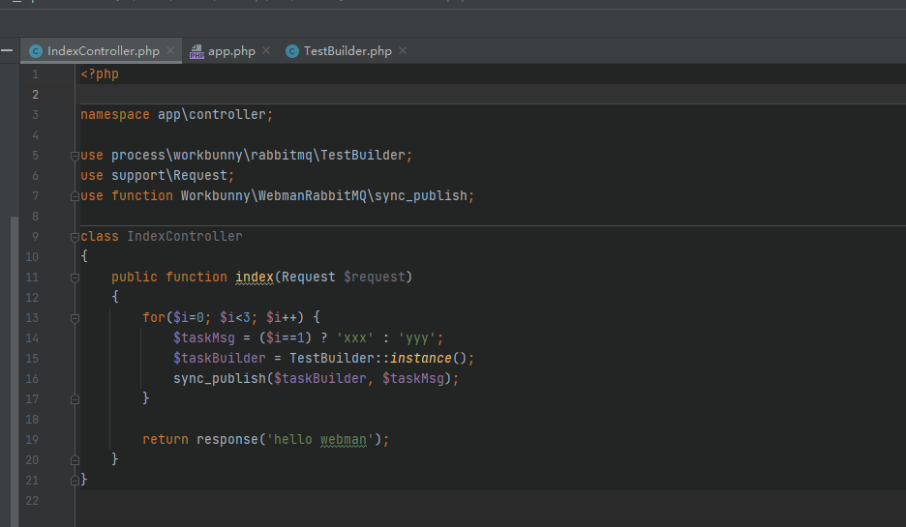Click the fold end marker on line 17

click(x=75, y=398)
